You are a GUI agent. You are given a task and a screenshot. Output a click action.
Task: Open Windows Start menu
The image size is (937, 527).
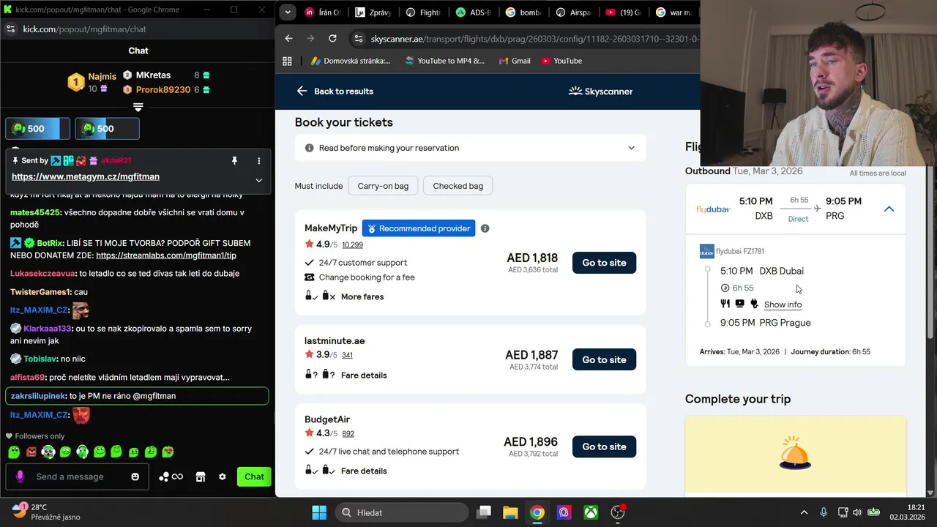[319, 512]
